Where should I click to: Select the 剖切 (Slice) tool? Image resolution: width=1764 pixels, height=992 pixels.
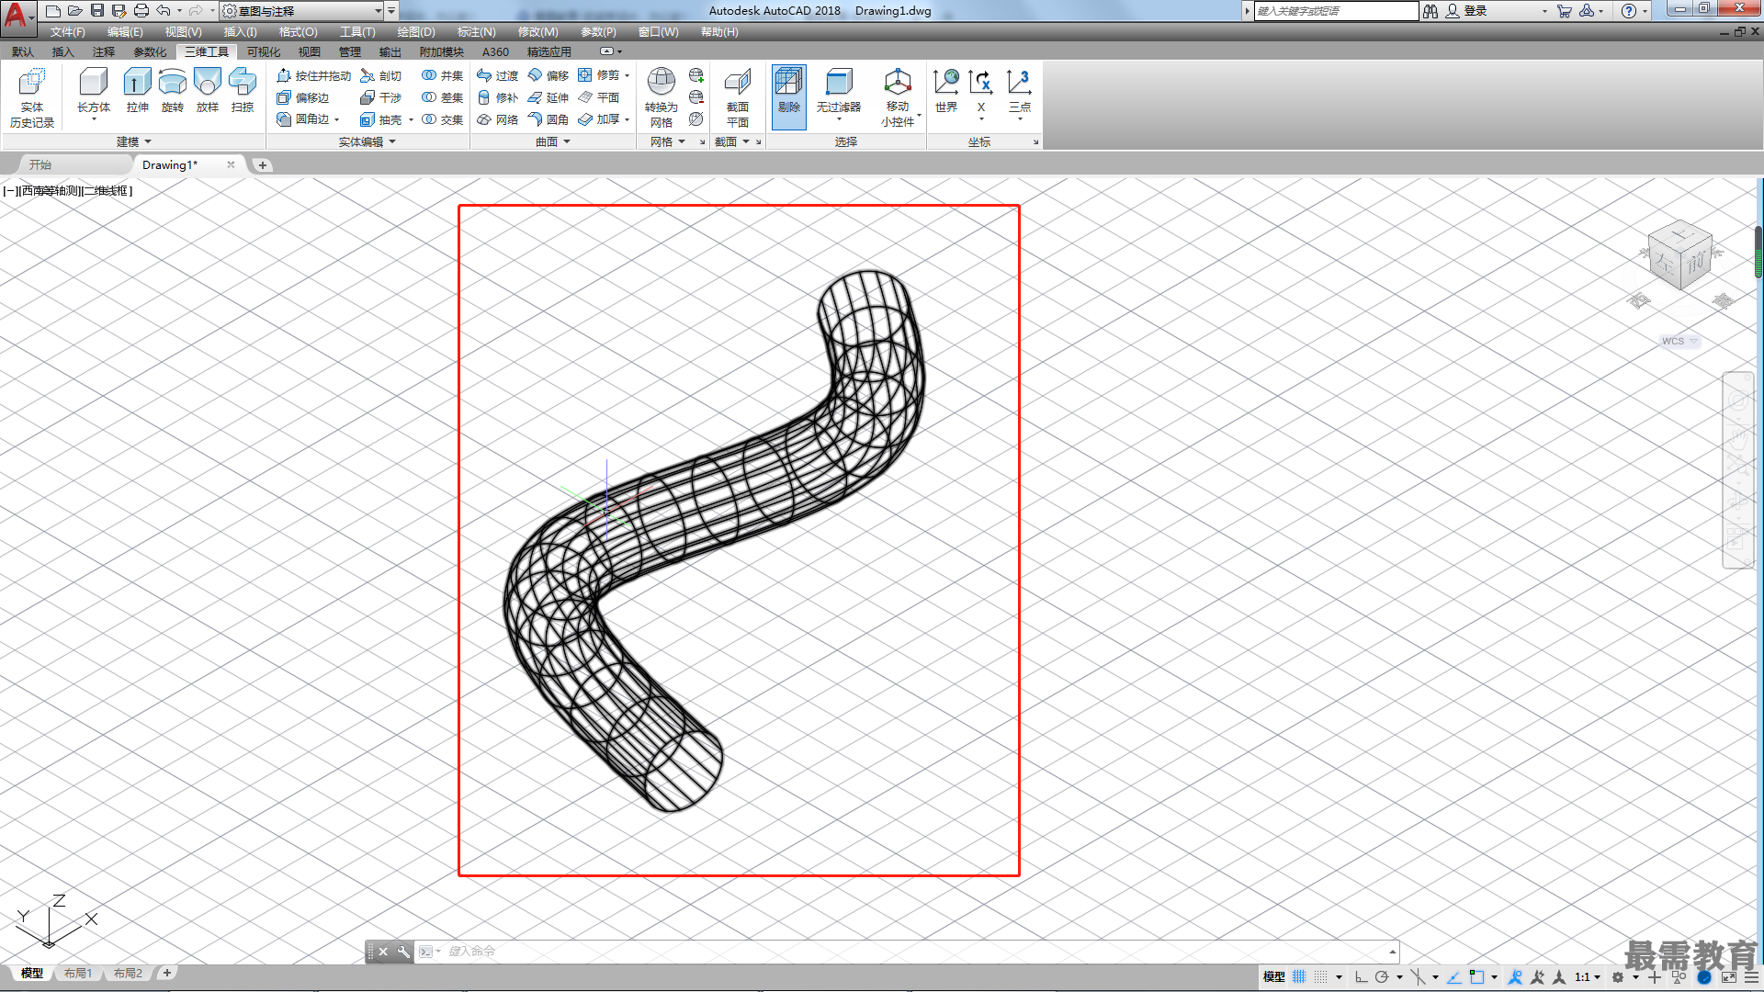[381, 75]
